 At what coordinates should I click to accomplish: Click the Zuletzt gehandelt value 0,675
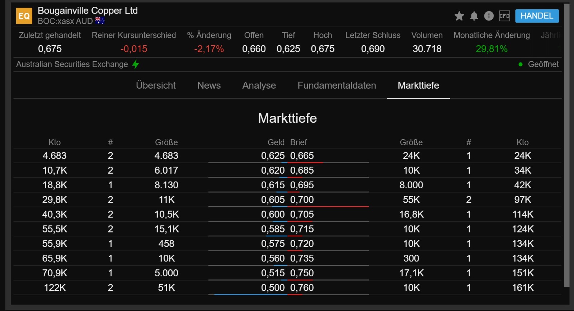pyautogui.click(x=50, y=49)
